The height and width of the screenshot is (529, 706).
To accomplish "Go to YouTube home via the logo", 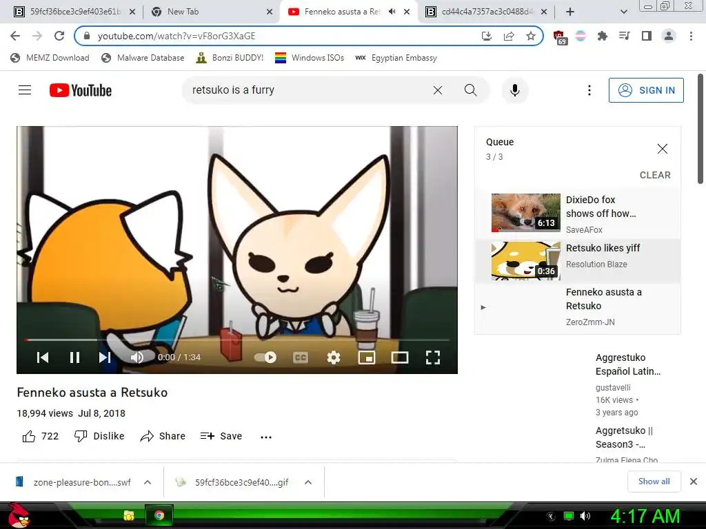I will (81, 90).
